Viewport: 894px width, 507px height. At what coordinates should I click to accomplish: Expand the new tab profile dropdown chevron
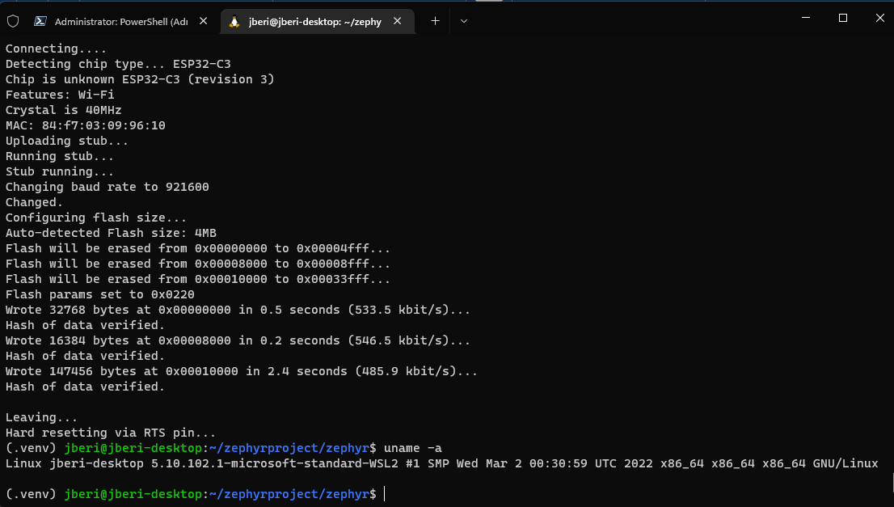click(463, 21)
